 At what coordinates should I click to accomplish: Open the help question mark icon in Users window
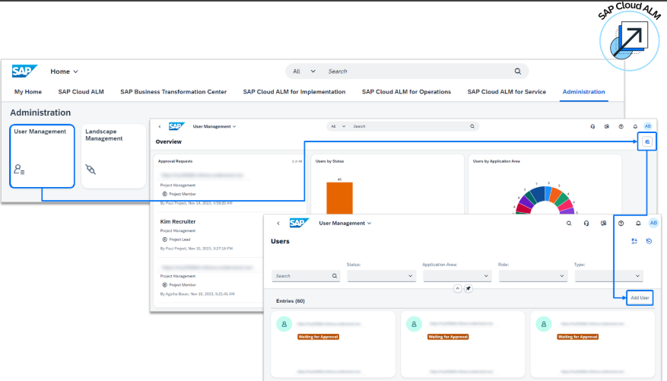coord(621,223)
